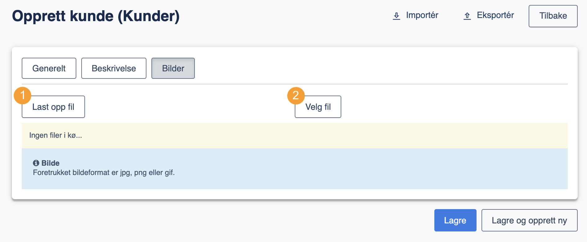Screen dimensions: 587x242
Task: Click the orange badge numbered 2
Action: pos(296,95)
